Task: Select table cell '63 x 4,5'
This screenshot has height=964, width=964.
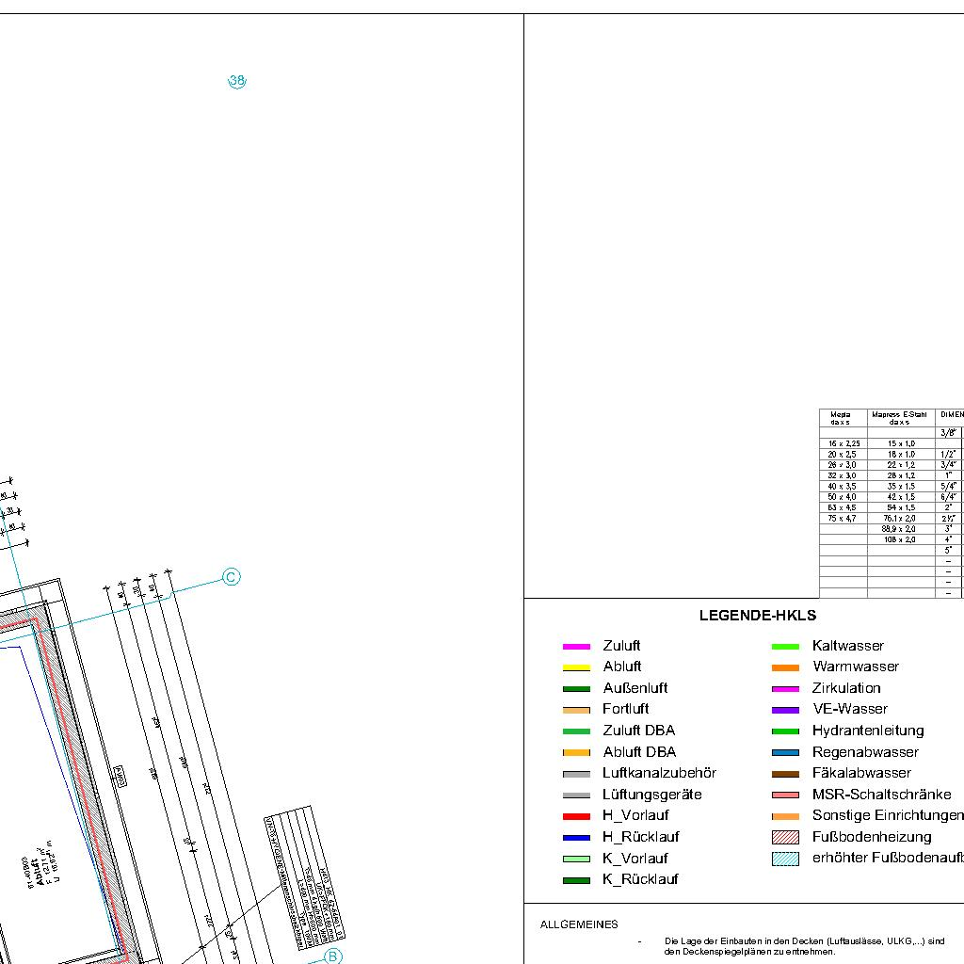Action: tap(842, 507)
